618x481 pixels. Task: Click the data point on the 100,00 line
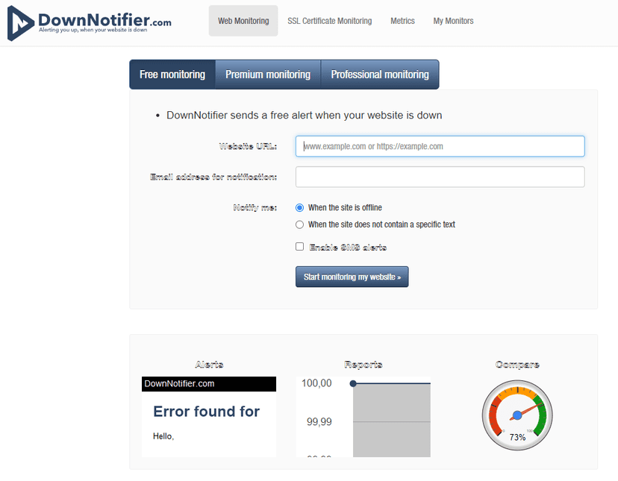coord(352,384)
